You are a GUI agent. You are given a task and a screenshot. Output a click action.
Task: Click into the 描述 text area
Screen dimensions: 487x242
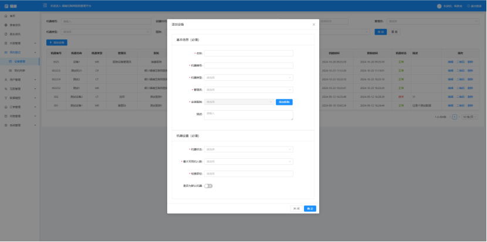click(x=249, y=115)
